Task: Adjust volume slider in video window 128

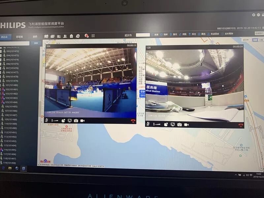Action: tap(156, 124)
